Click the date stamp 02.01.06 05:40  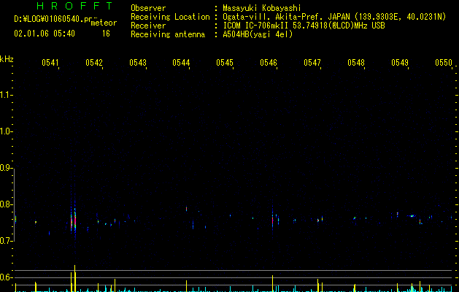[45, 34]
